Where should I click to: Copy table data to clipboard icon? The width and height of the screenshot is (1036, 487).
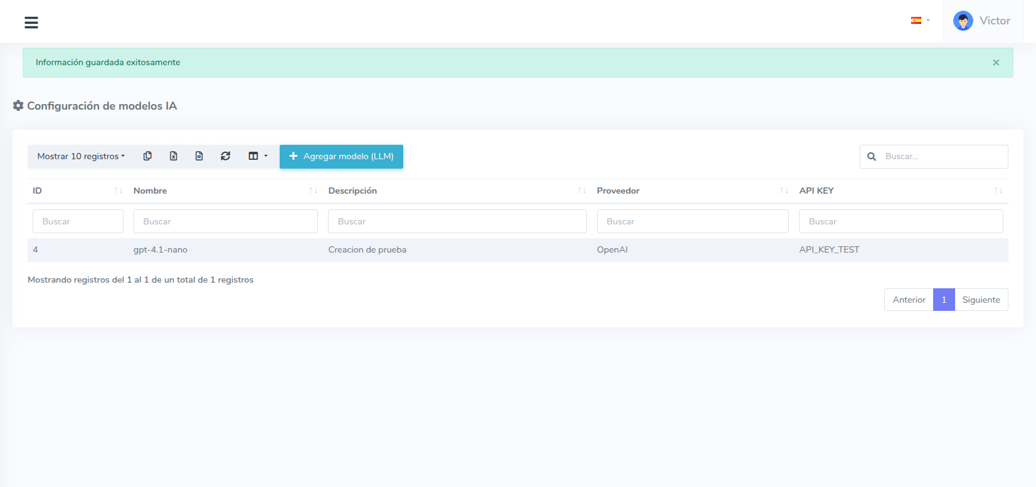pyautogui.click(x=147, y=156)
